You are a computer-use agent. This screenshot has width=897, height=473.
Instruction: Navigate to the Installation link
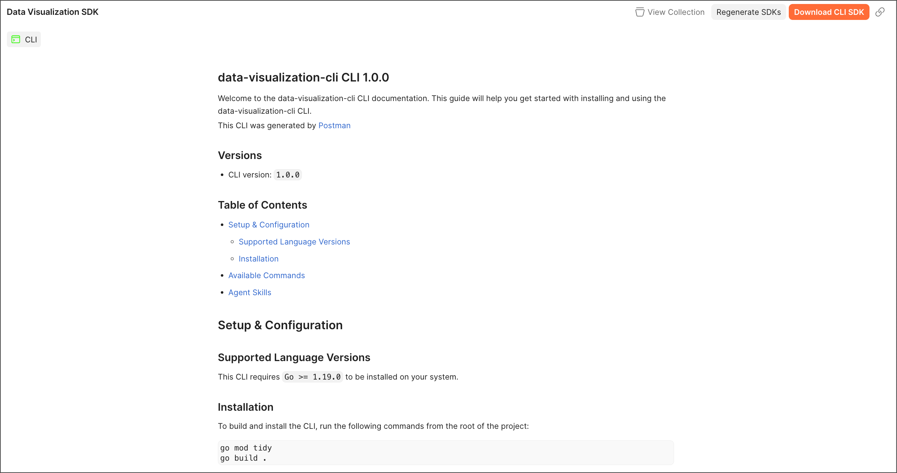(x=258, y=259)
